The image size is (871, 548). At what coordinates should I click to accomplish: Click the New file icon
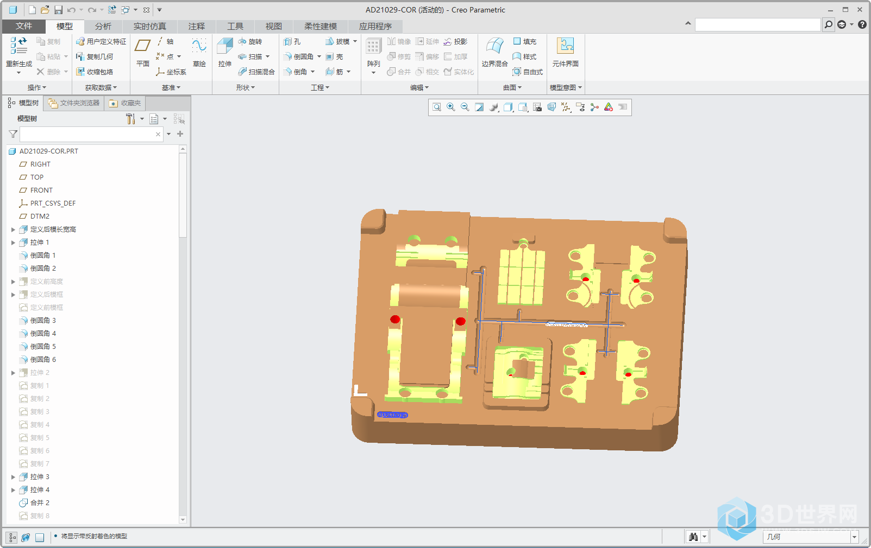pyautogui.click(x=32, y=10)
